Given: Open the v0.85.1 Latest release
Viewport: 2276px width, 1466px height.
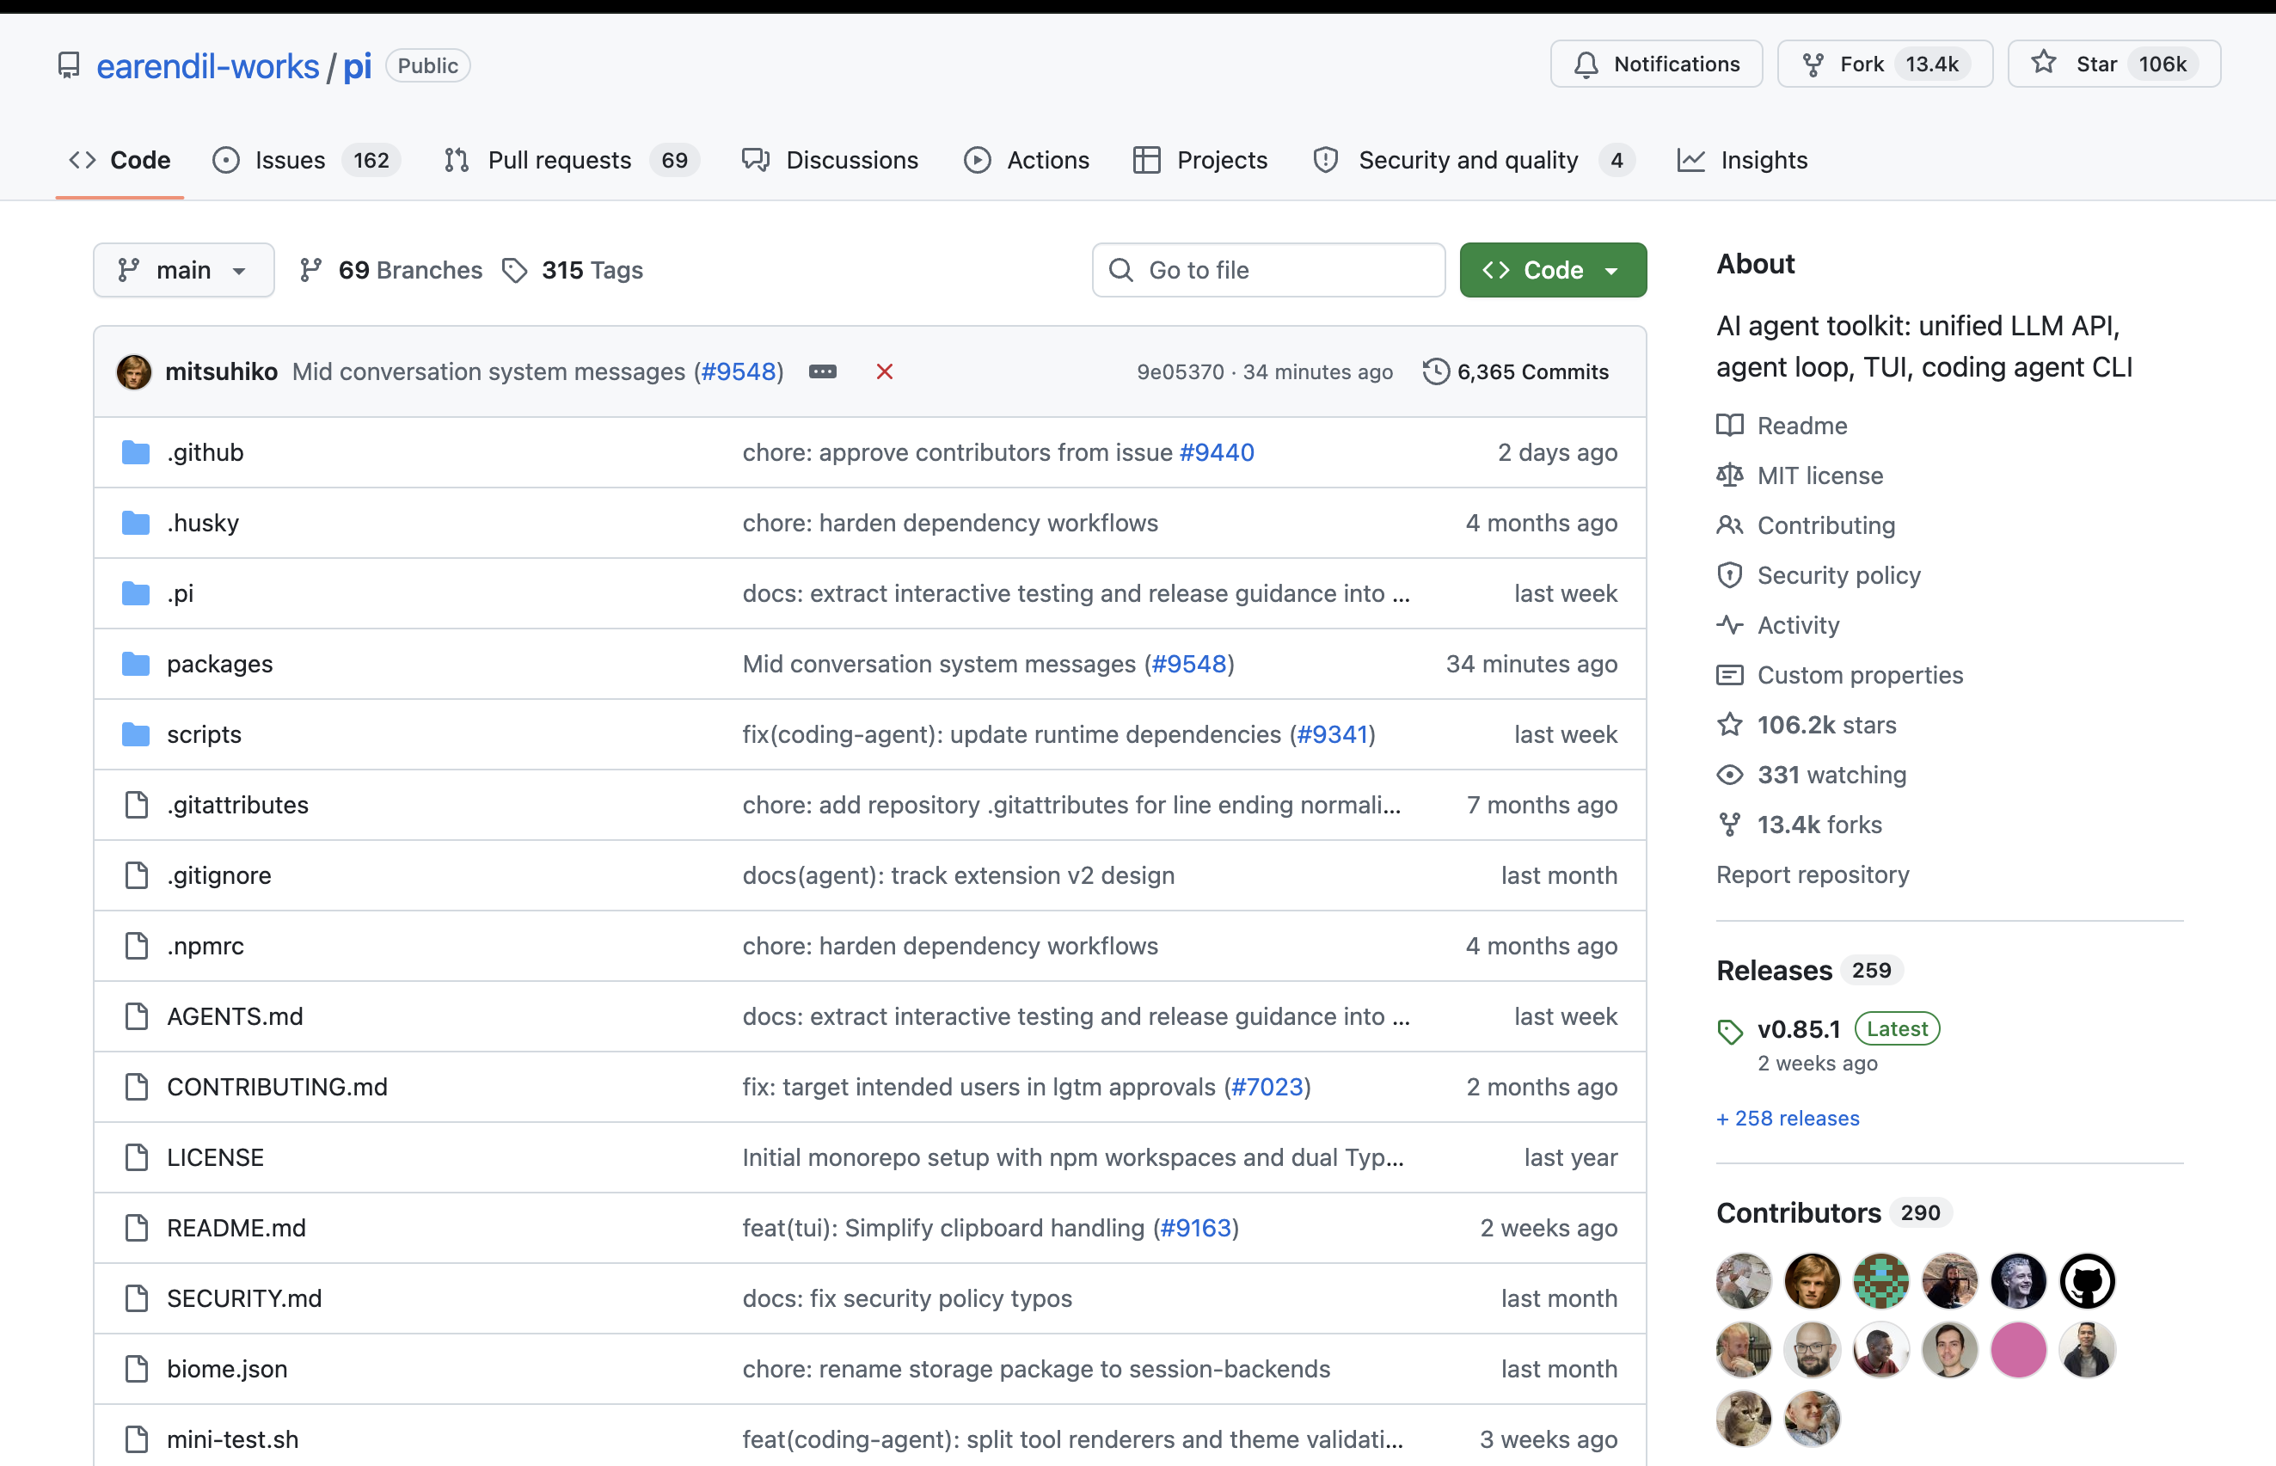Looking at the screenshot, I should 1829,1028.
